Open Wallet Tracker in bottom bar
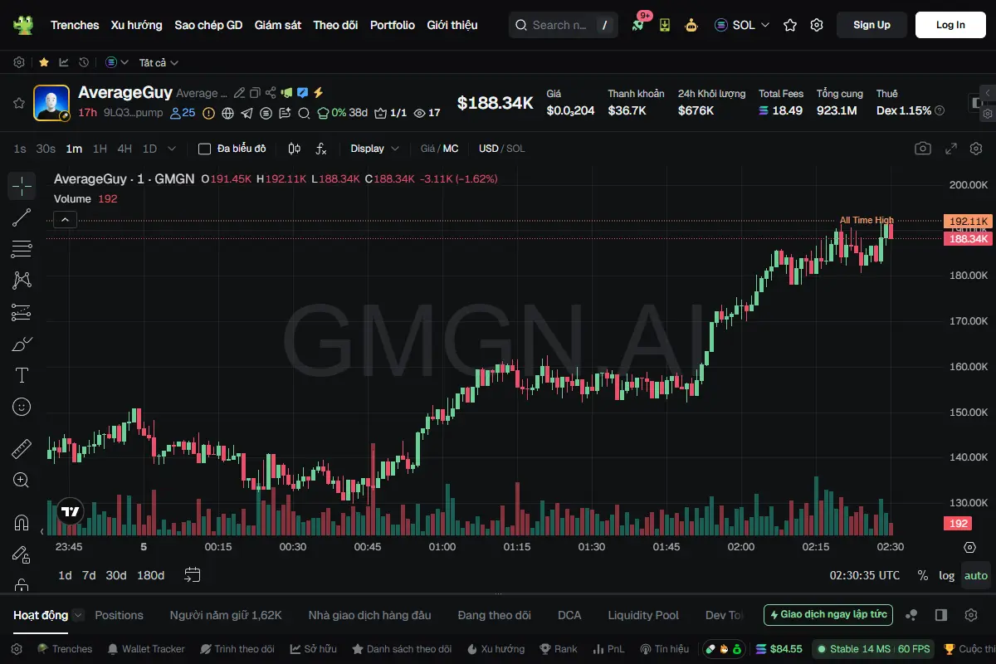The height and width of the screenshot is (664, 996). click(x=145, y=649)
